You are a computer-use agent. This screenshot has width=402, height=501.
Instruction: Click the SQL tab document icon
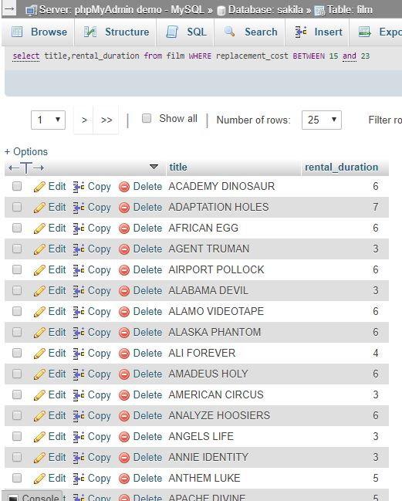pos(172,32)
